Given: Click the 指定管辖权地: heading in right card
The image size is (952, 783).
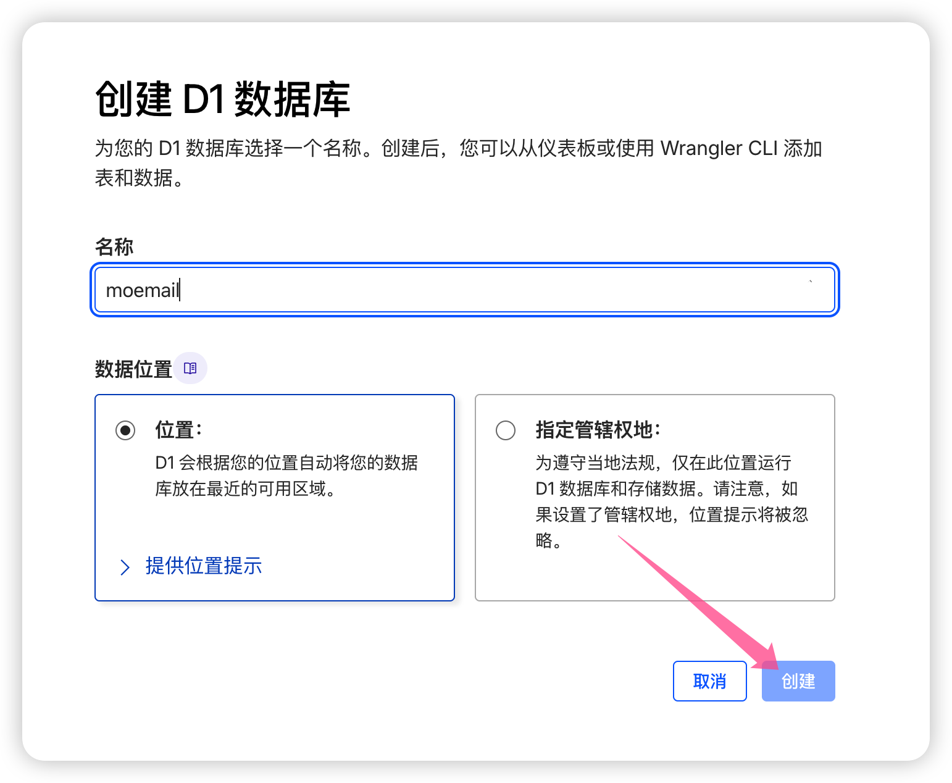Looking at the screenshot, I should (x=598, y=430).
